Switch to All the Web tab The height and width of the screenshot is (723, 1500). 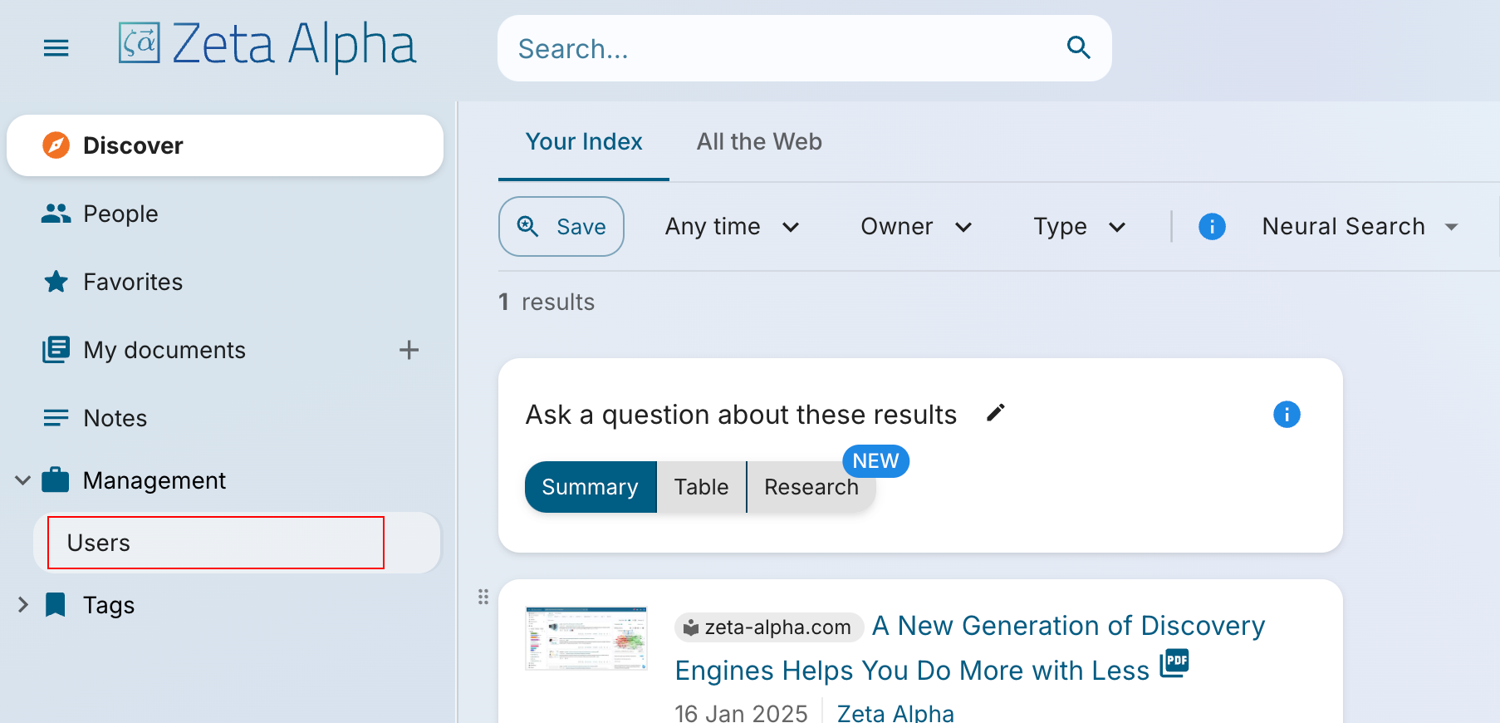coord(759,141)
